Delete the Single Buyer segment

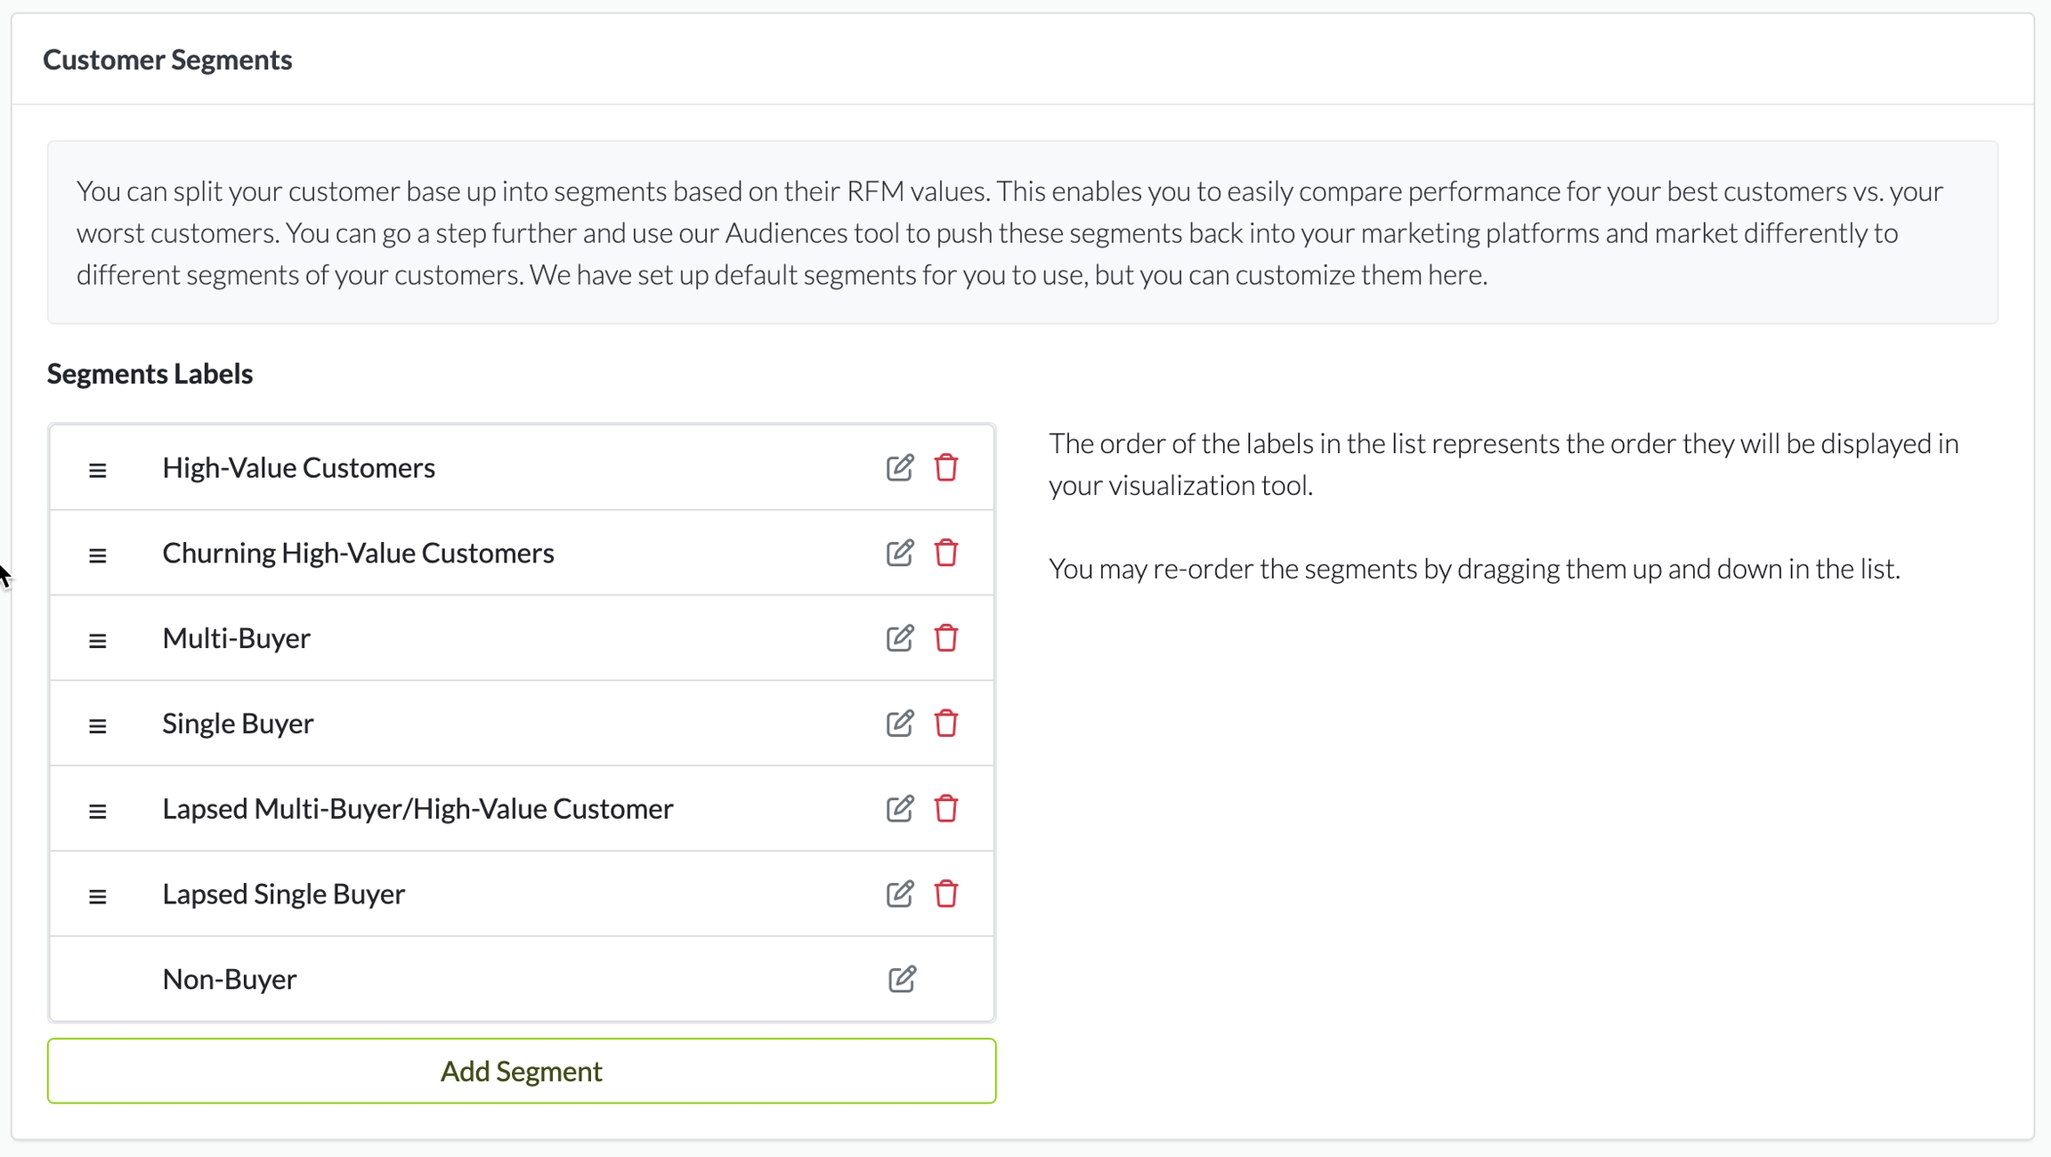pyautogui.click(x=945, y=724)
